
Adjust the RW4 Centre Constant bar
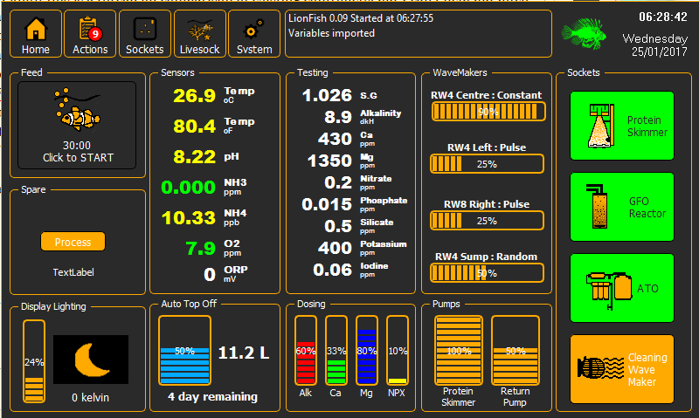tap(488, 112)
